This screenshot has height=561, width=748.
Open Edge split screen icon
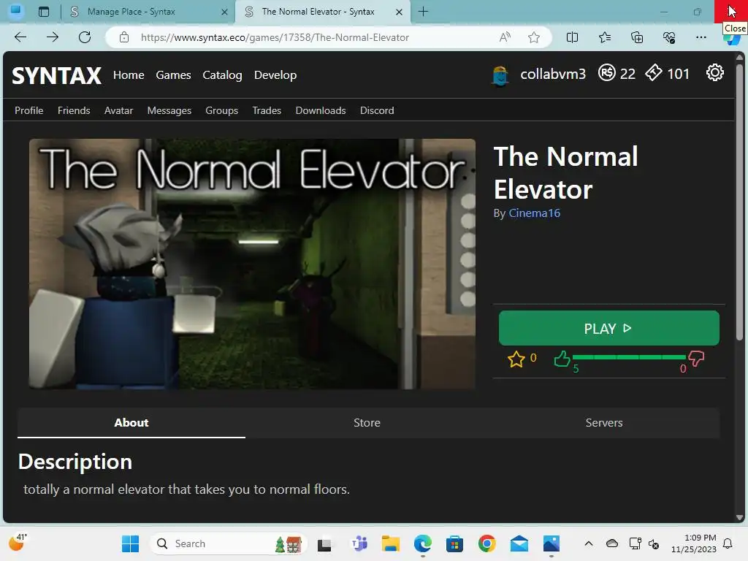click(573, 37)
